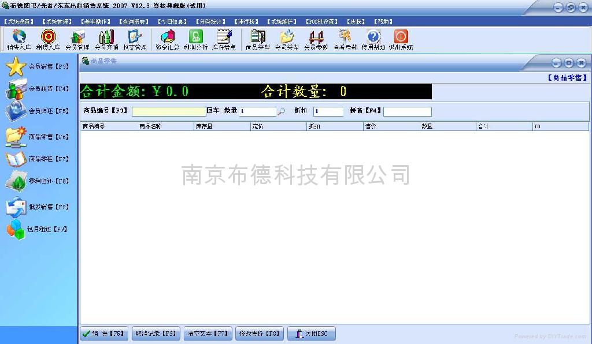Click the magnifier search icon beside quantity

(282, 111)
